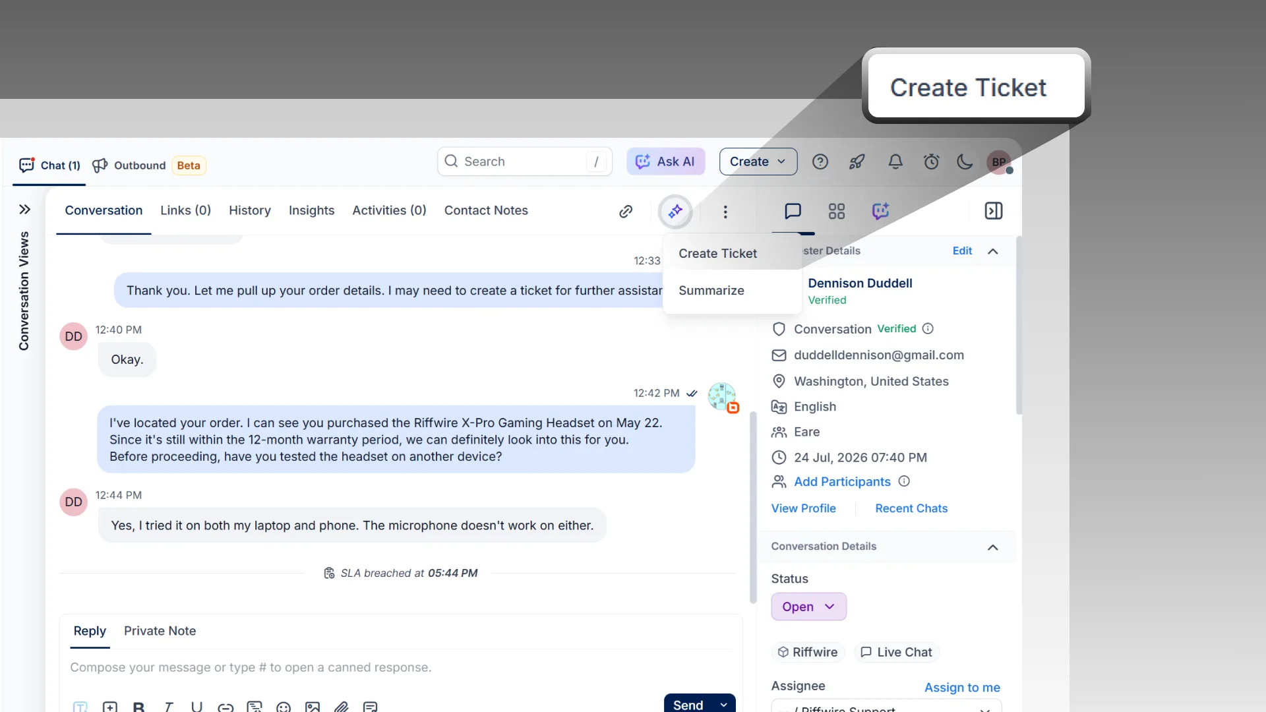This screenshot has height=712, width=1266.
Task: Insert a hyperlink via link icon
Action: click(x=226, y=707)
